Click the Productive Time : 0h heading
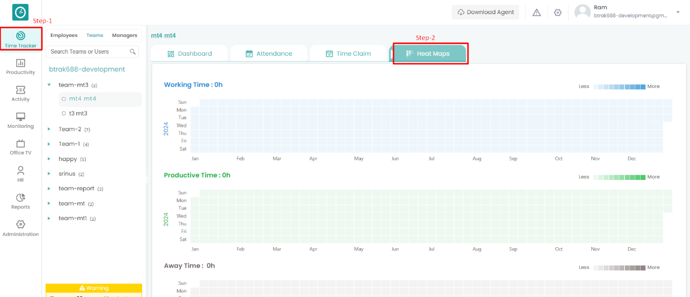 click(197, 175)
